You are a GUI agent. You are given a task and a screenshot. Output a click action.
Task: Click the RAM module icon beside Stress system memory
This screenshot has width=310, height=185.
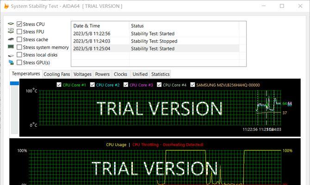point(11,47)
